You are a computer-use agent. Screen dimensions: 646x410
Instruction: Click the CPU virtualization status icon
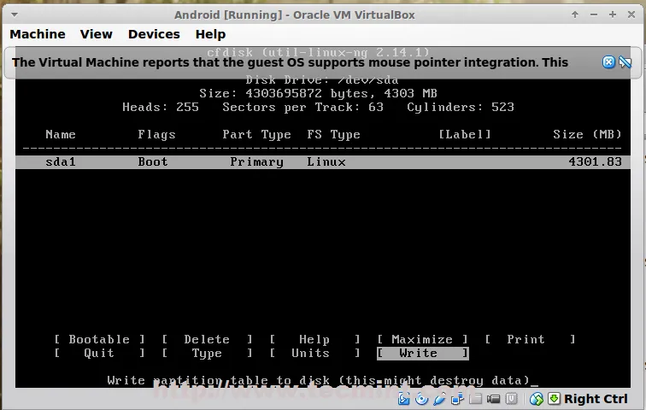pyautogui.click(x=511, y=399)
